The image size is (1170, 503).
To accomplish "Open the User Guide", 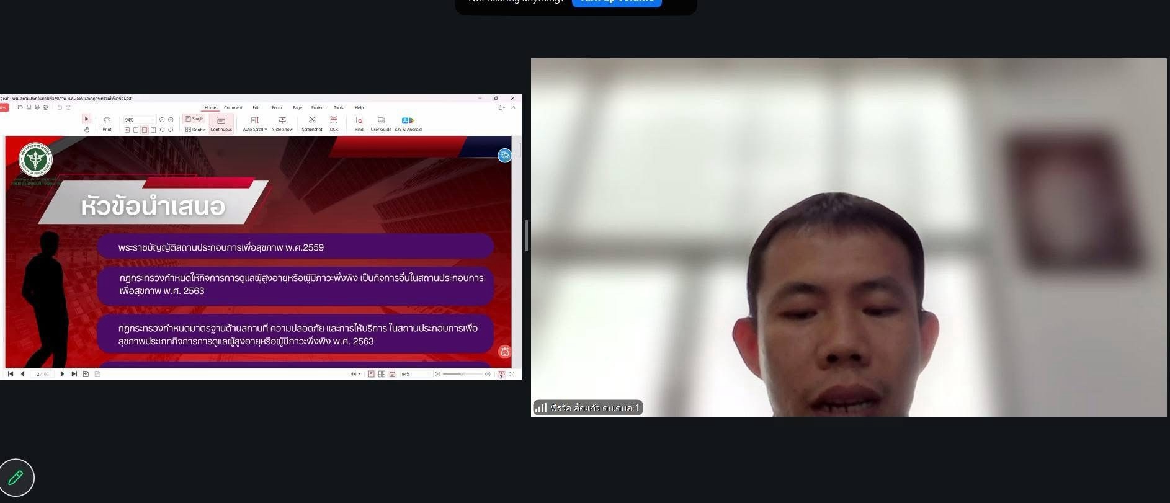I will pyautogui.click(x=381, y=123).
